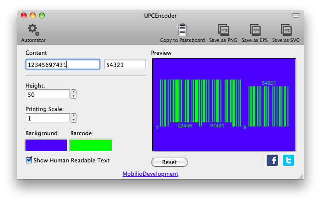Click the yellow minimize window button
Viewport: 321px width, 203px height.
pos(33,16)
